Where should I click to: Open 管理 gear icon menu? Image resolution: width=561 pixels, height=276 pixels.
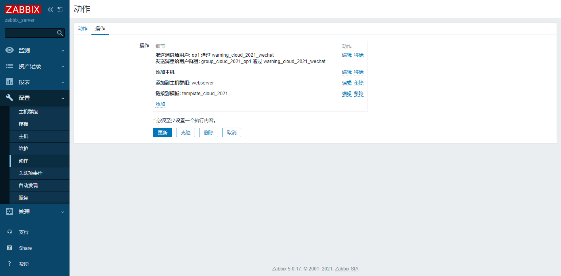pyautogui.click(x=10, y=212)
